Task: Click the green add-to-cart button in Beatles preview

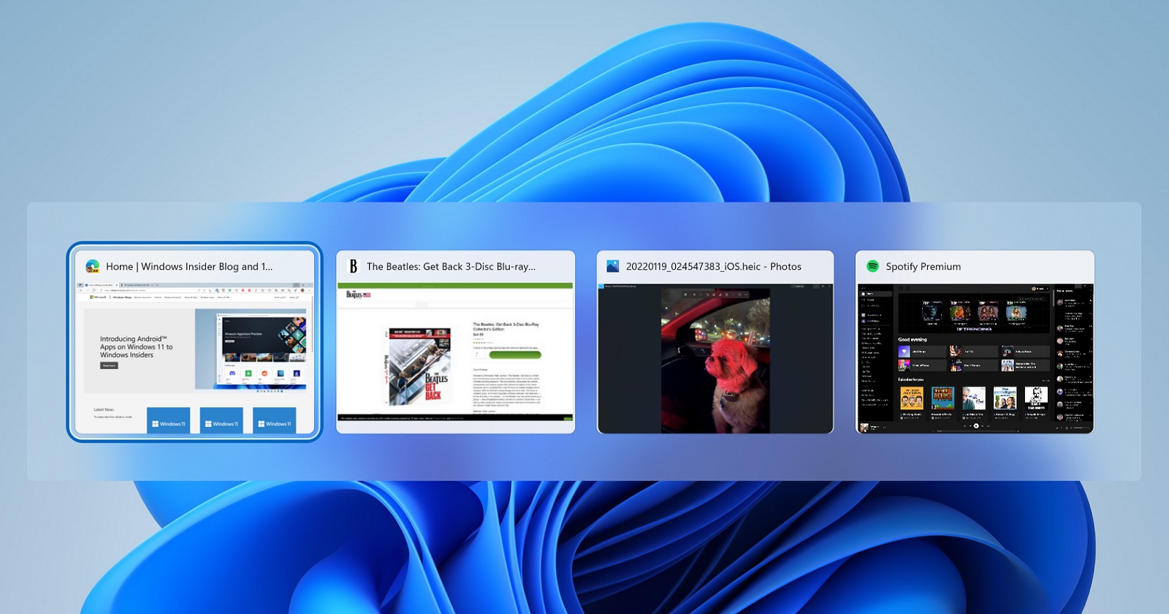Action: pos(515,355)
